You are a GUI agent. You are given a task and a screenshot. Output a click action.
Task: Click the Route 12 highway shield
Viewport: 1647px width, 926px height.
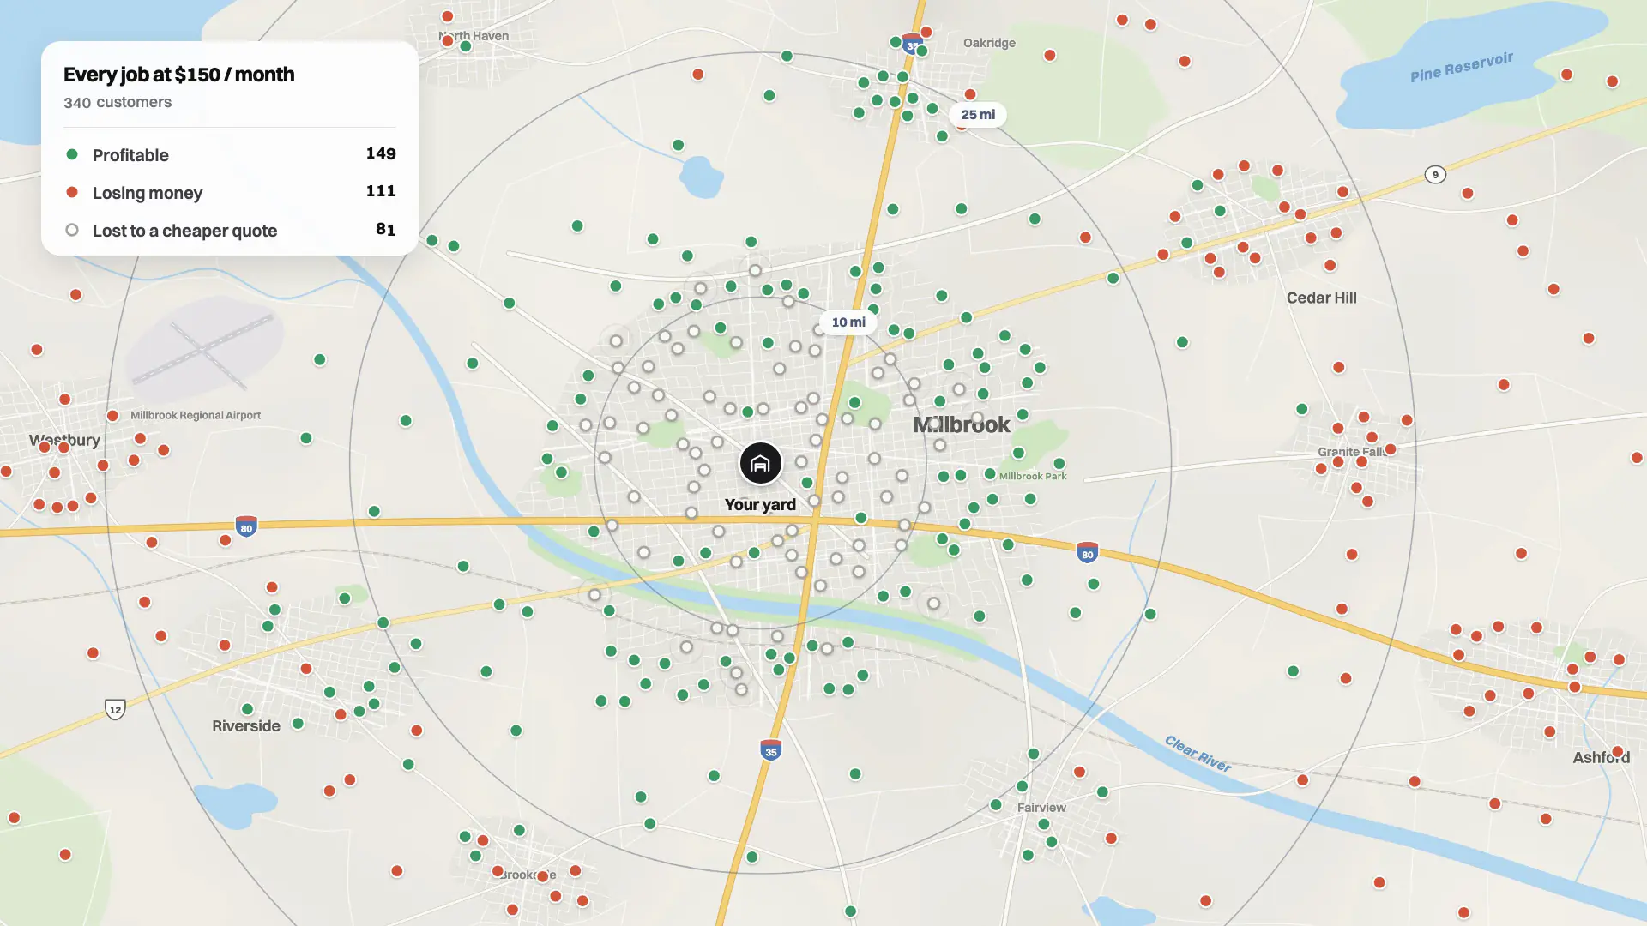pos(115,709)
